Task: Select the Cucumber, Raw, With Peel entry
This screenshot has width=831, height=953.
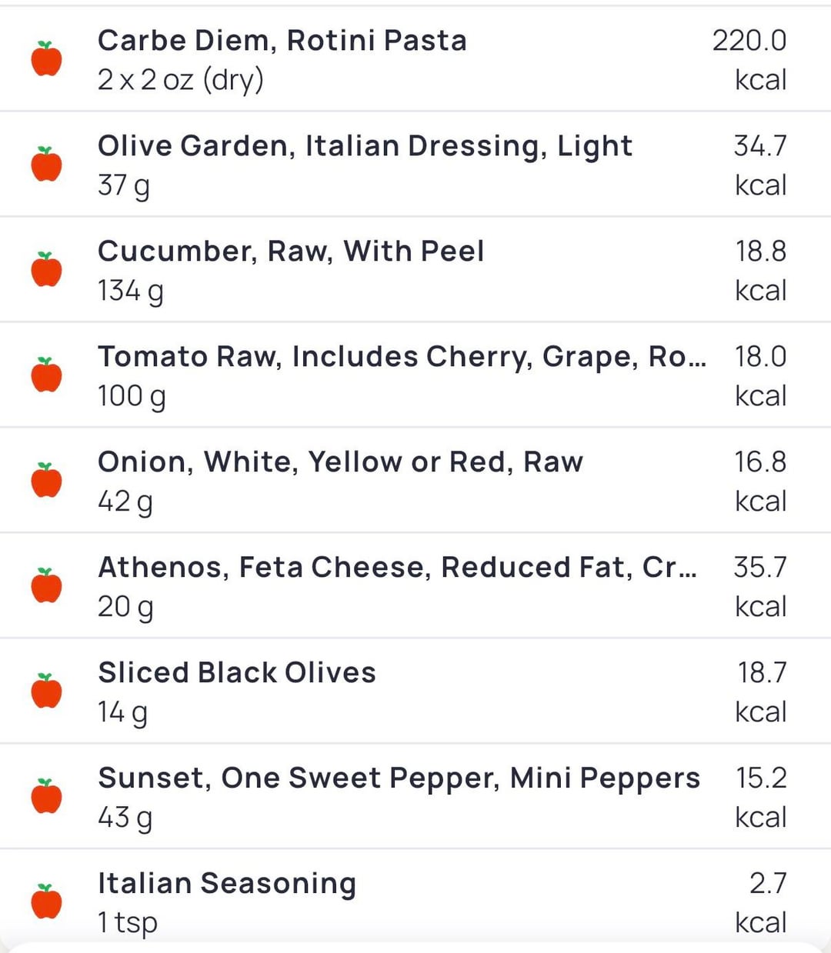Action: [291, 252]
